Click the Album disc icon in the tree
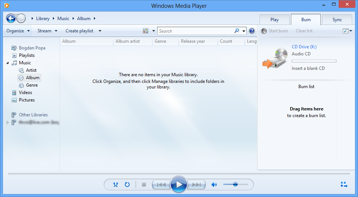Image resolution: width=358 pixels, height=197 pixels. coord(21,78)
